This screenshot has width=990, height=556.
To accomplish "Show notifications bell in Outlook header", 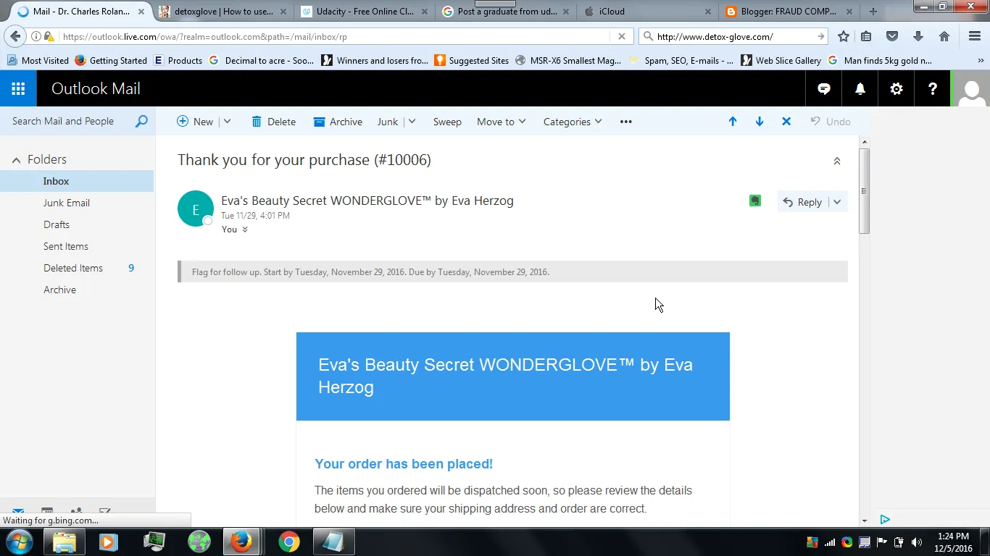I will pos(860,89).
